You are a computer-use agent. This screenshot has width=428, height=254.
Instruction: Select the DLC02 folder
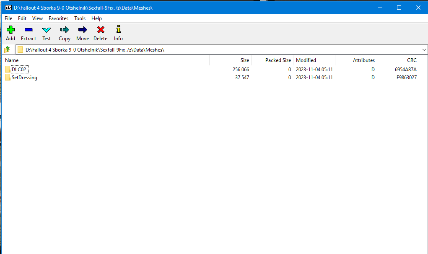click(19, 70)
